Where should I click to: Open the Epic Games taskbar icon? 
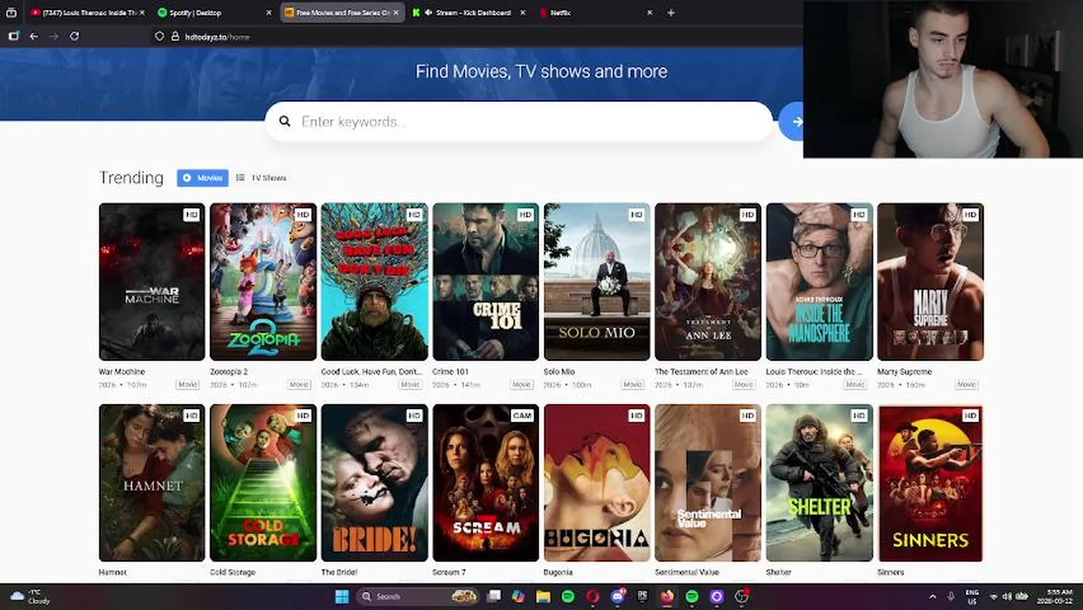click(642, 596)
